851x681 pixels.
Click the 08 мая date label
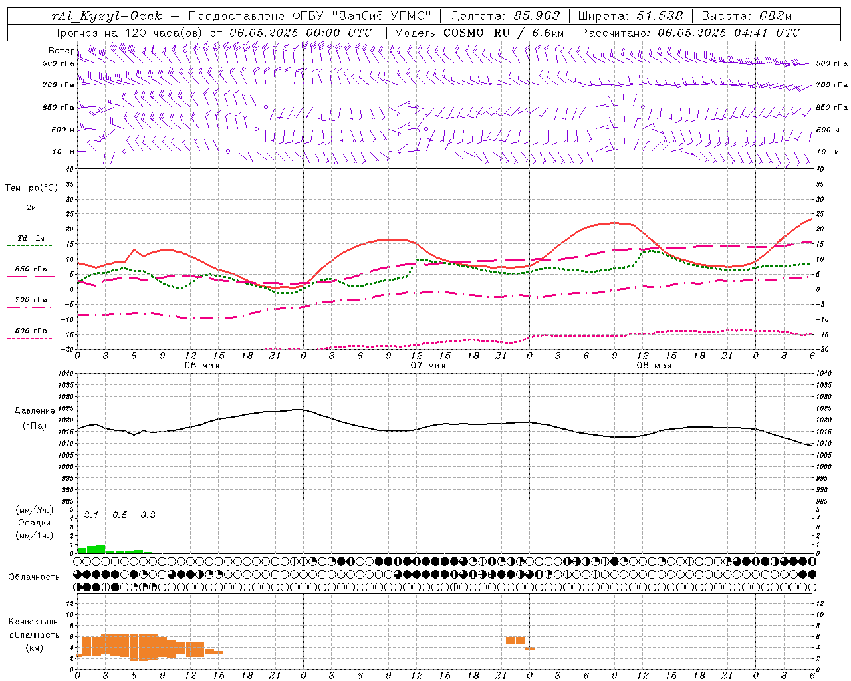pyautogui.click(x=654, y=365)
